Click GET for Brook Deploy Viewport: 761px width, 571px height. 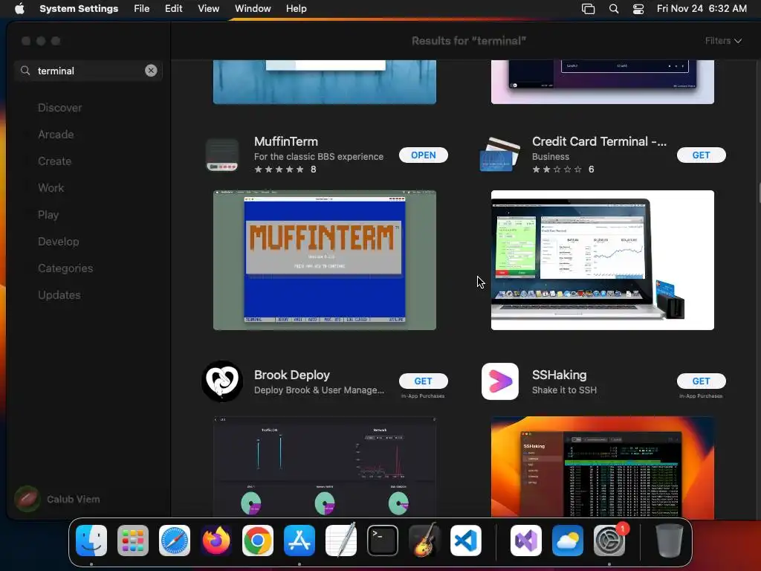423,381
